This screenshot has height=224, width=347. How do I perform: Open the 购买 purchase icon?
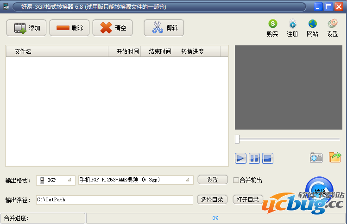point(272,28)
